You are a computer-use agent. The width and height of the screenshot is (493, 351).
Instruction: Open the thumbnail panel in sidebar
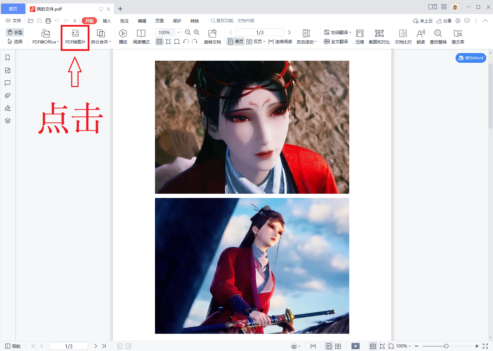pyautogui.click(x=8, y=70)
